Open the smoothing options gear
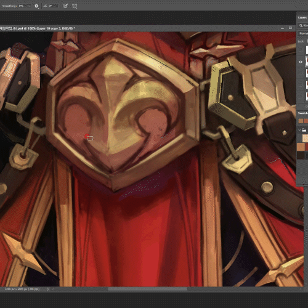The image size is (308, 308). click(x=36, y=6)
